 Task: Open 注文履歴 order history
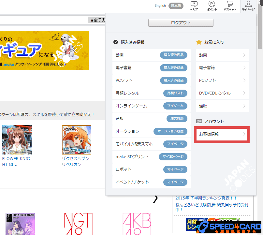coord(177,119)
